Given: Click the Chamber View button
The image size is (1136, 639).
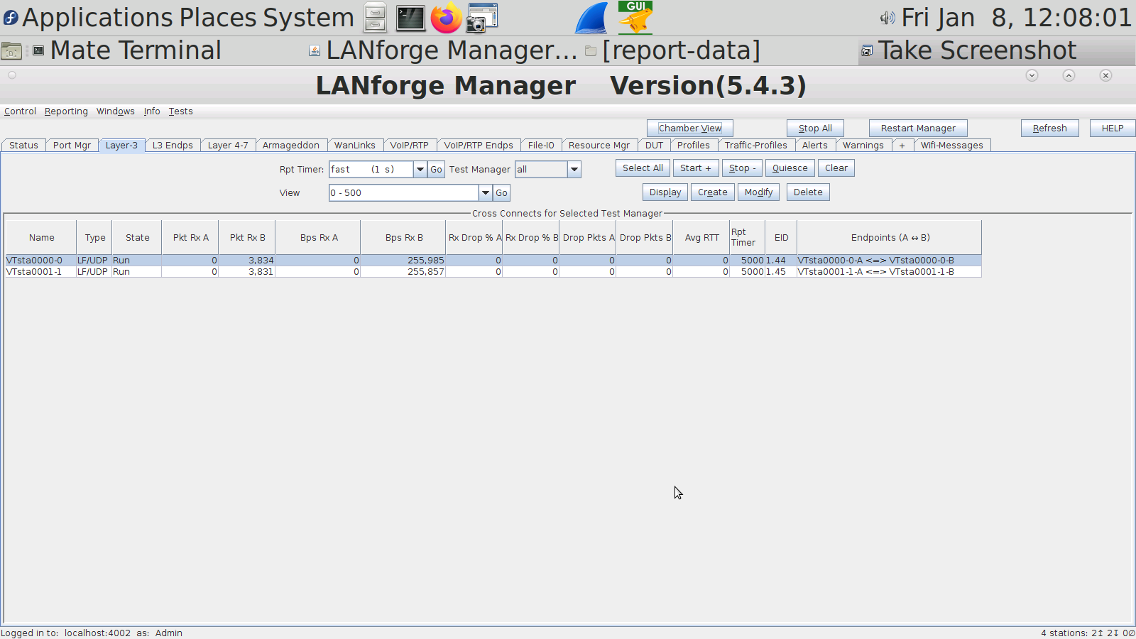Looking at the screenshot, I should 690,129.
